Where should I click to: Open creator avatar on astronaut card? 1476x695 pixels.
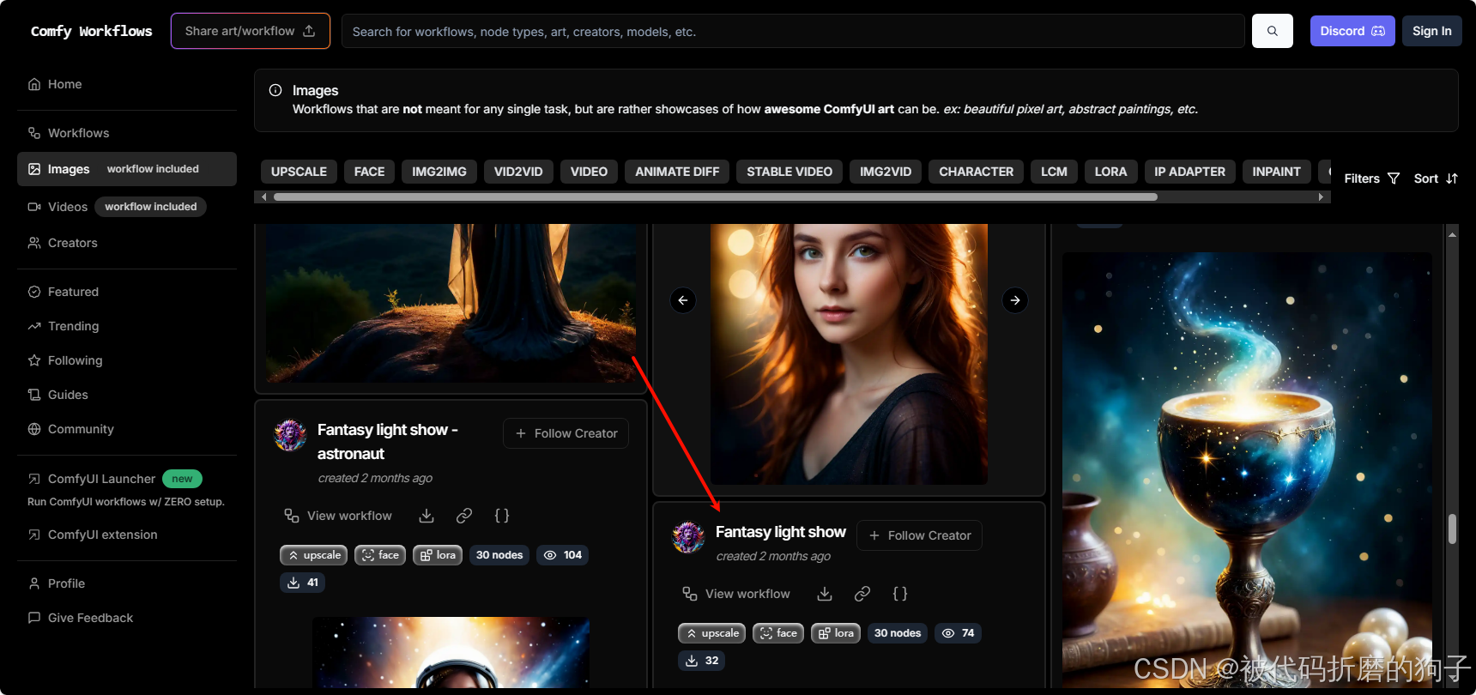[290, 435]
